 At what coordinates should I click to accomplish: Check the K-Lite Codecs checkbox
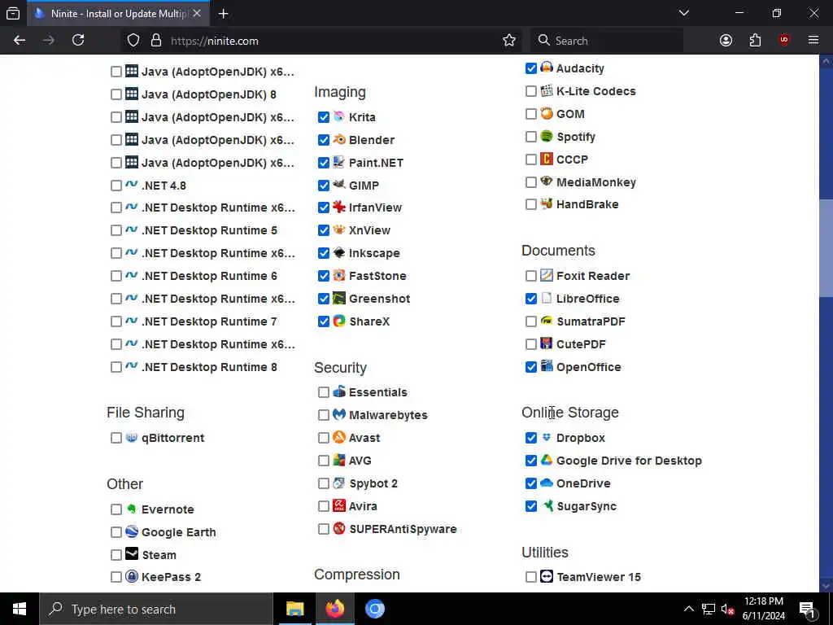(x=530, y=91)
